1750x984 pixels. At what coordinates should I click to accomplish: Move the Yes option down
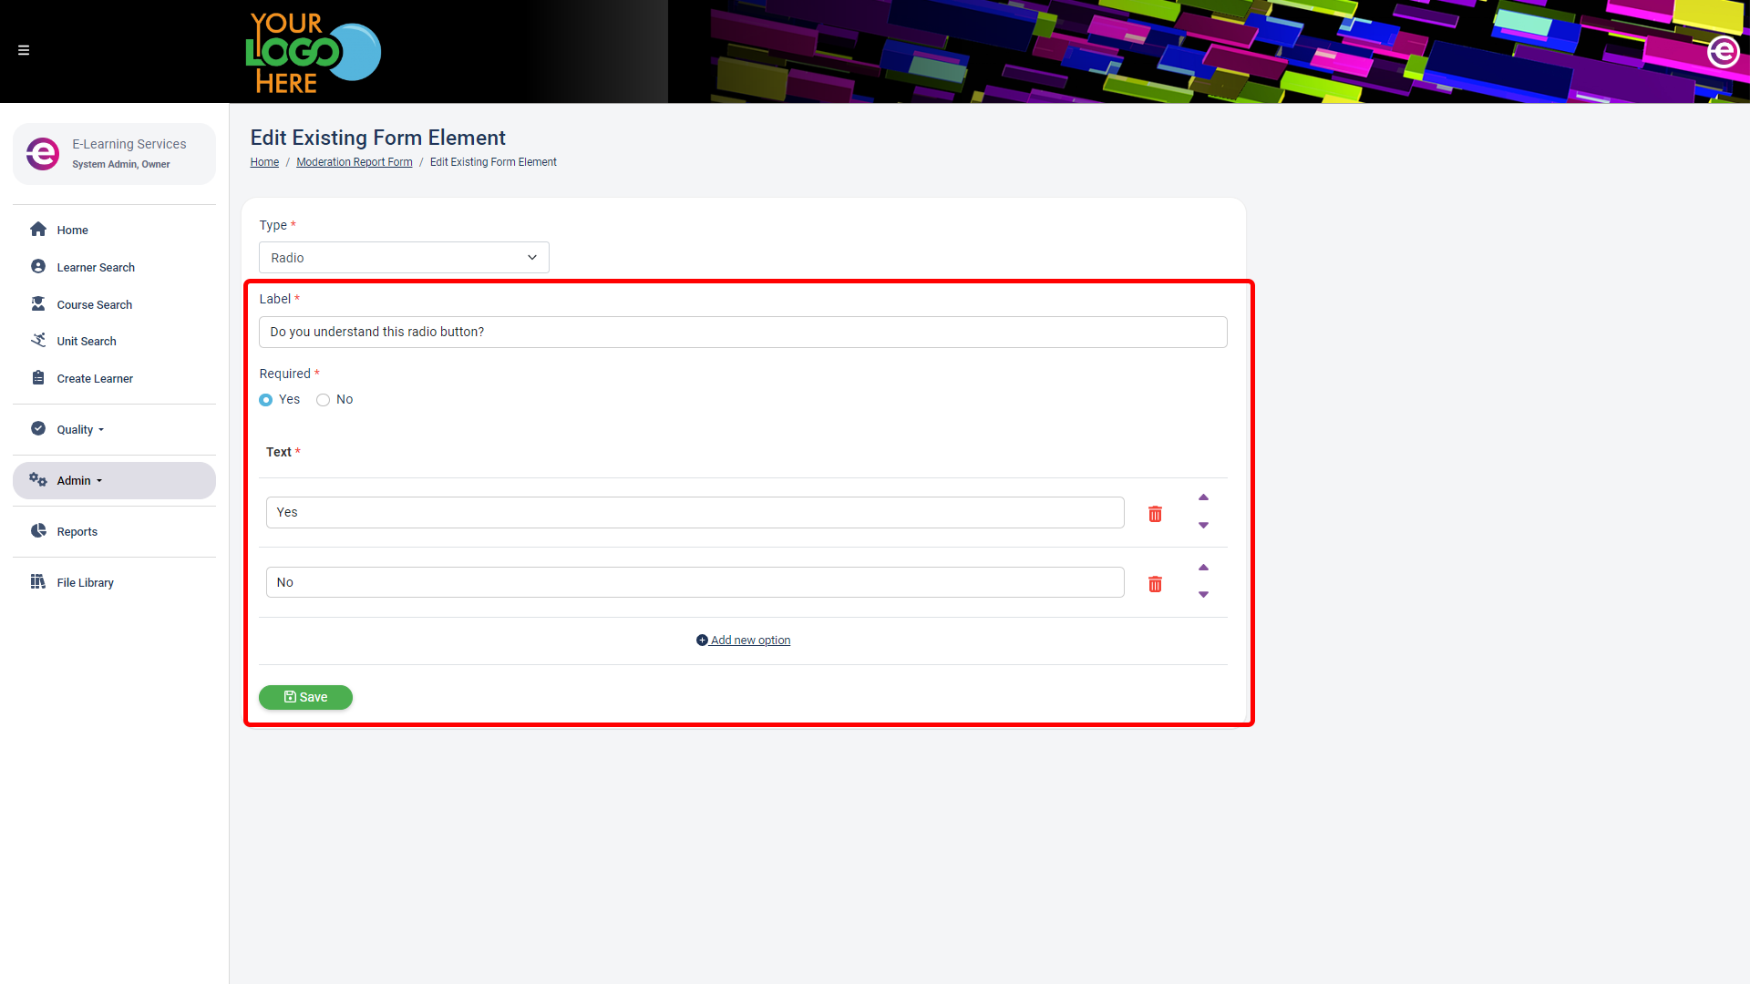tap(1203, 526)
